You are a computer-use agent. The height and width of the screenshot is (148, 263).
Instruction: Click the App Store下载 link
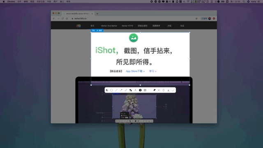(x=135, y=71)
